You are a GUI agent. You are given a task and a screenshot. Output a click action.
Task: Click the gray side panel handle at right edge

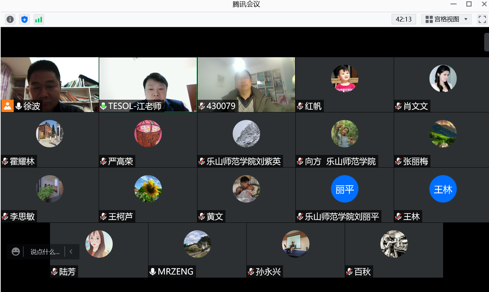486,42
